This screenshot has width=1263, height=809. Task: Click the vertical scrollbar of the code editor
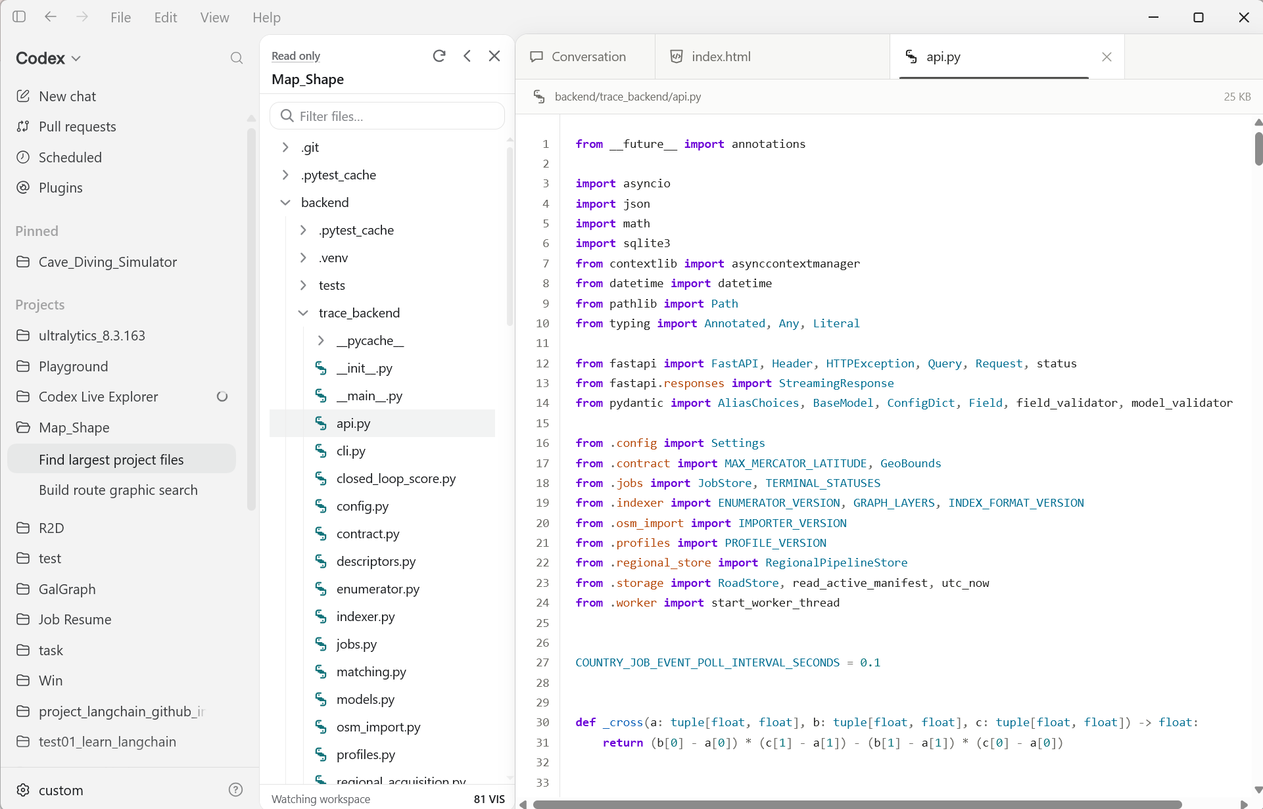pos(1258,149)
